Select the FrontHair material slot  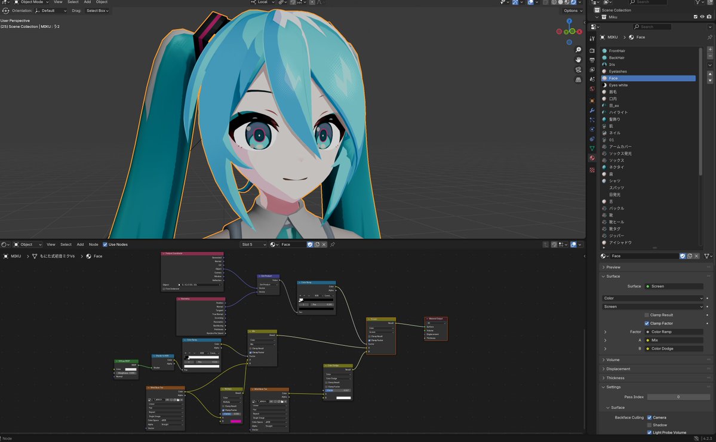tap(649, 51)
